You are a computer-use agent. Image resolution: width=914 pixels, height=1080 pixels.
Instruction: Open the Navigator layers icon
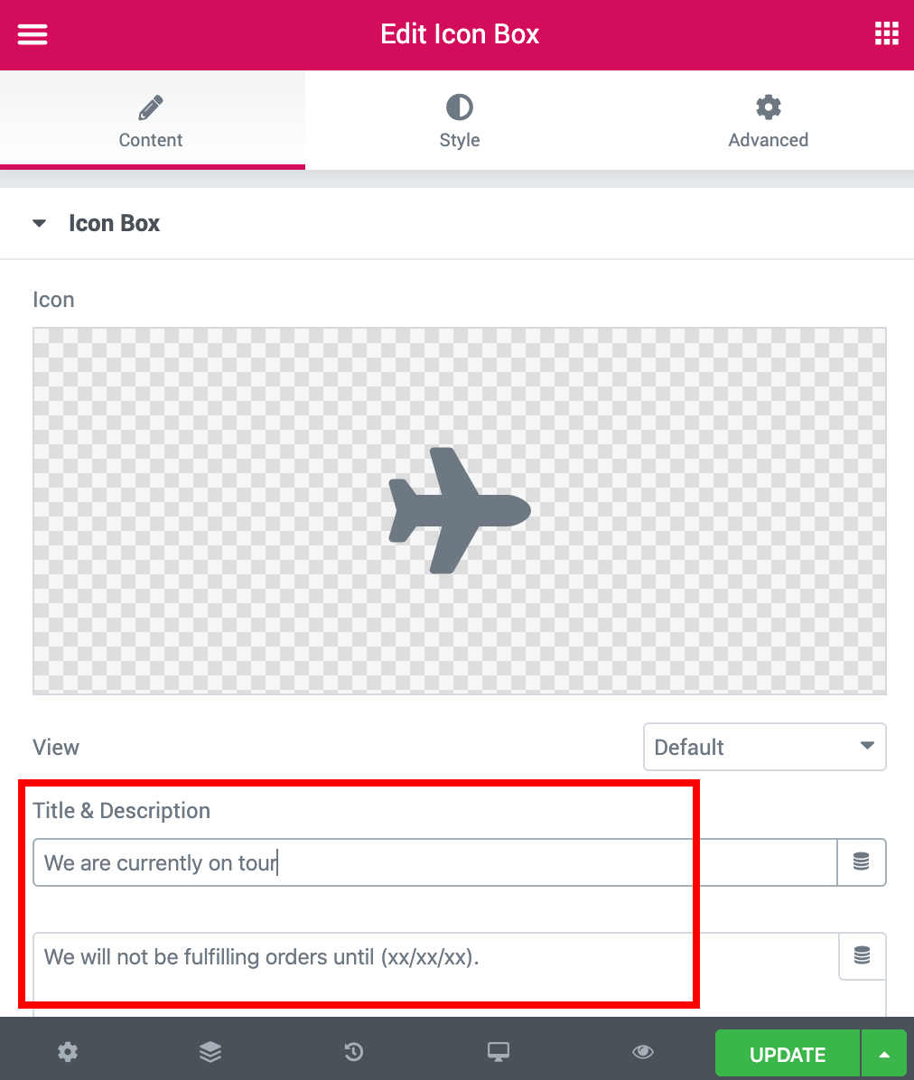210,1052
